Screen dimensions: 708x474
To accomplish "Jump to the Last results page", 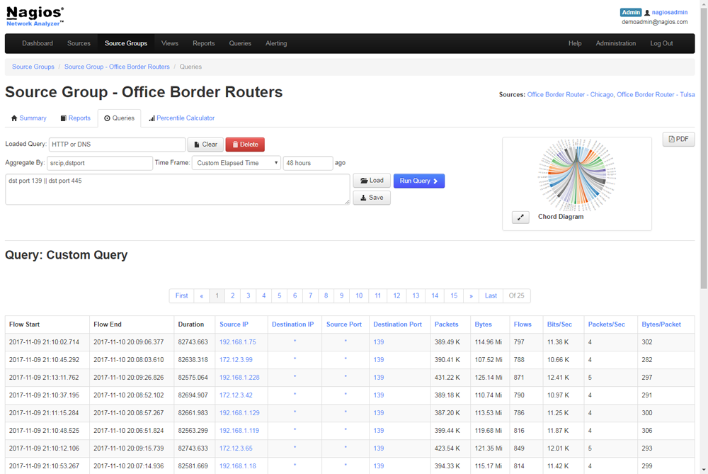I will 491,295.
